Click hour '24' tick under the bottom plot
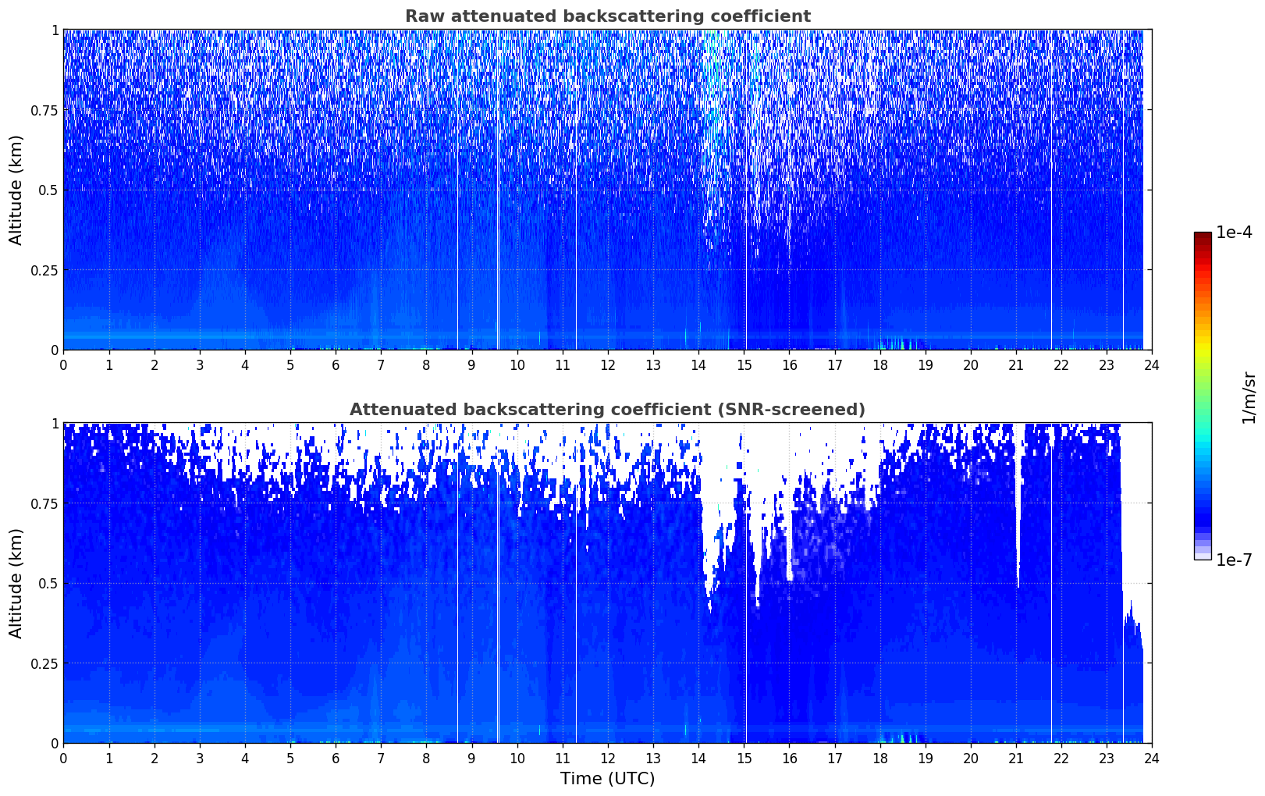The image size is (1265, 796). [x=1152, y=758]
